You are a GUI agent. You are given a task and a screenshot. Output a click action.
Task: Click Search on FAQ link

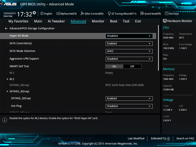[x=185, y=139]
